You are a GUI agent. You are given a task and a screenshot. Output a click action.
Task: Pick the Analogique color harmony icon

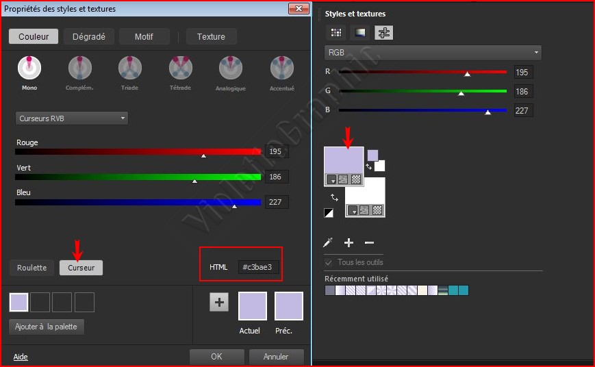(x=231, y=68)
